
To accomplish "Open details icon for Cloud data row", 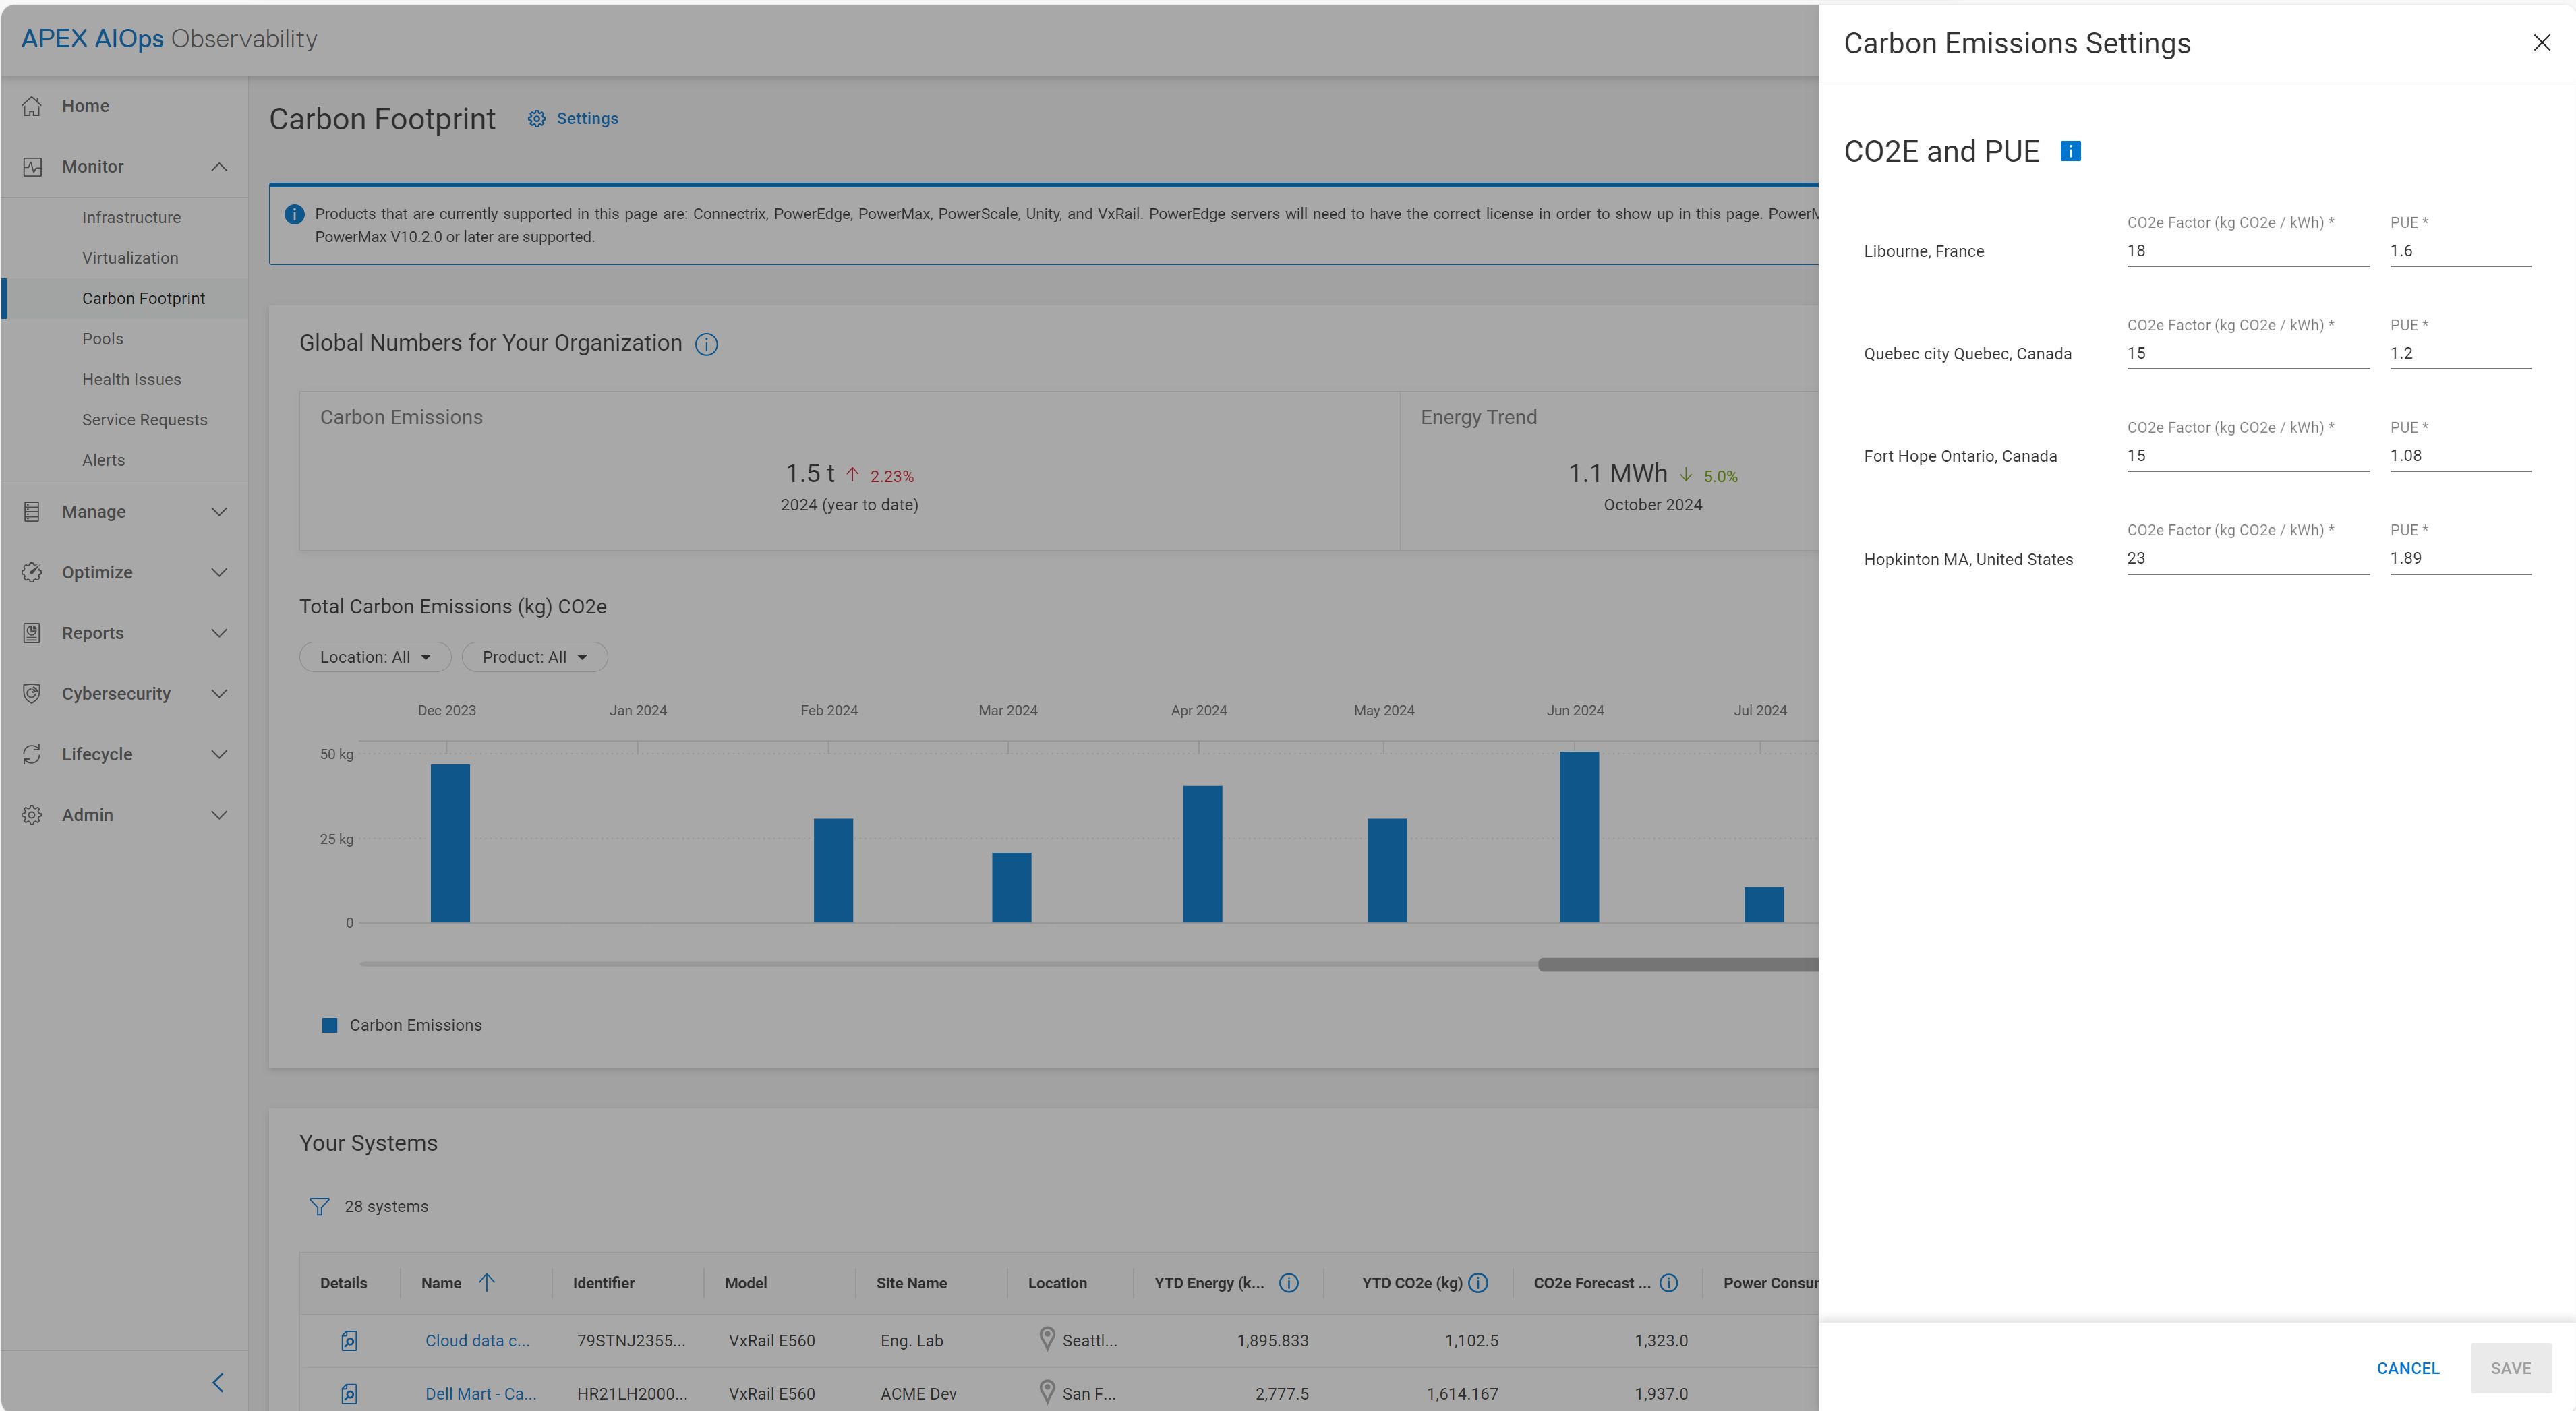I will point(349,1341).
